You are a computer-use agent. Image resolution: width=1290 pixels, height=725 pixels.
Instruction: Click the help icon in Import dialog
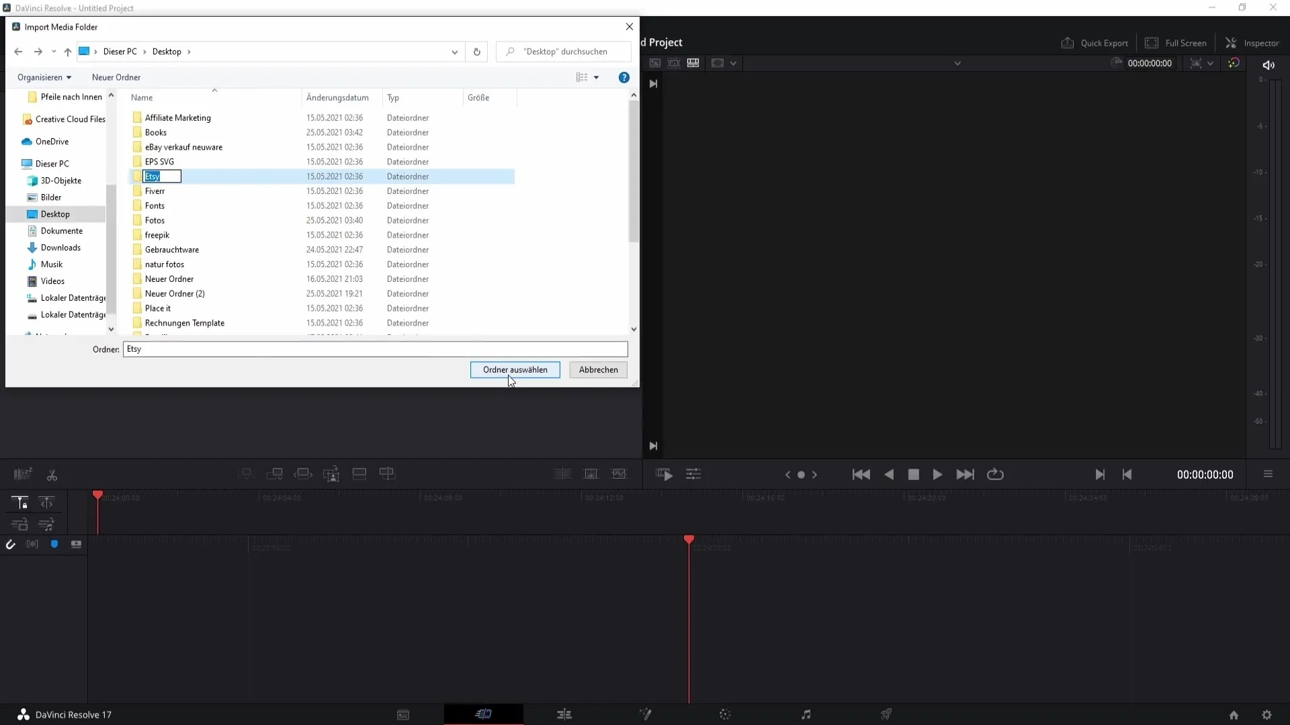coord(624,77)
